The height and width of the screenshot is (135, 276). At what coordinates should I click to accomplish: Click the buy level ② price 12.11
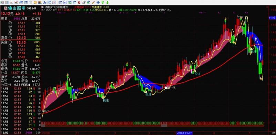pyautogui.click(x=21, y=46)
